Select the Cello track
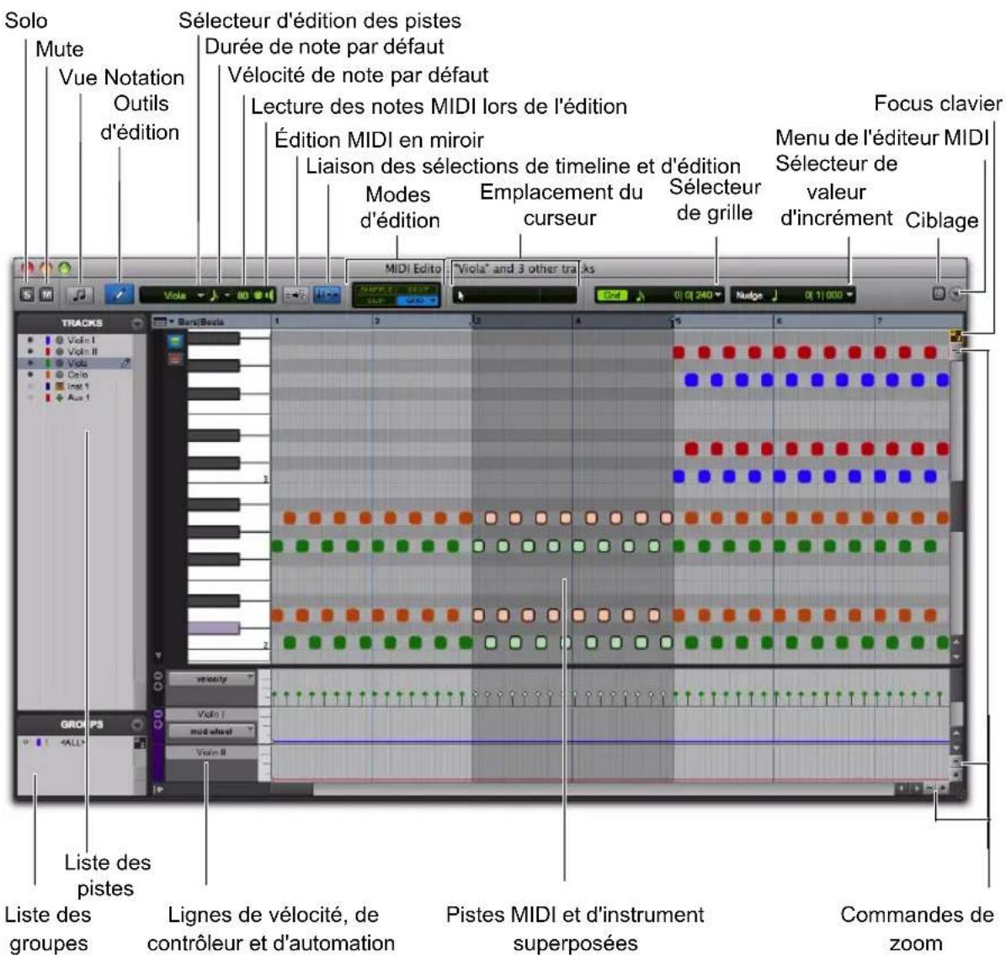1006x955 pixels. click(x=77, y=375)
